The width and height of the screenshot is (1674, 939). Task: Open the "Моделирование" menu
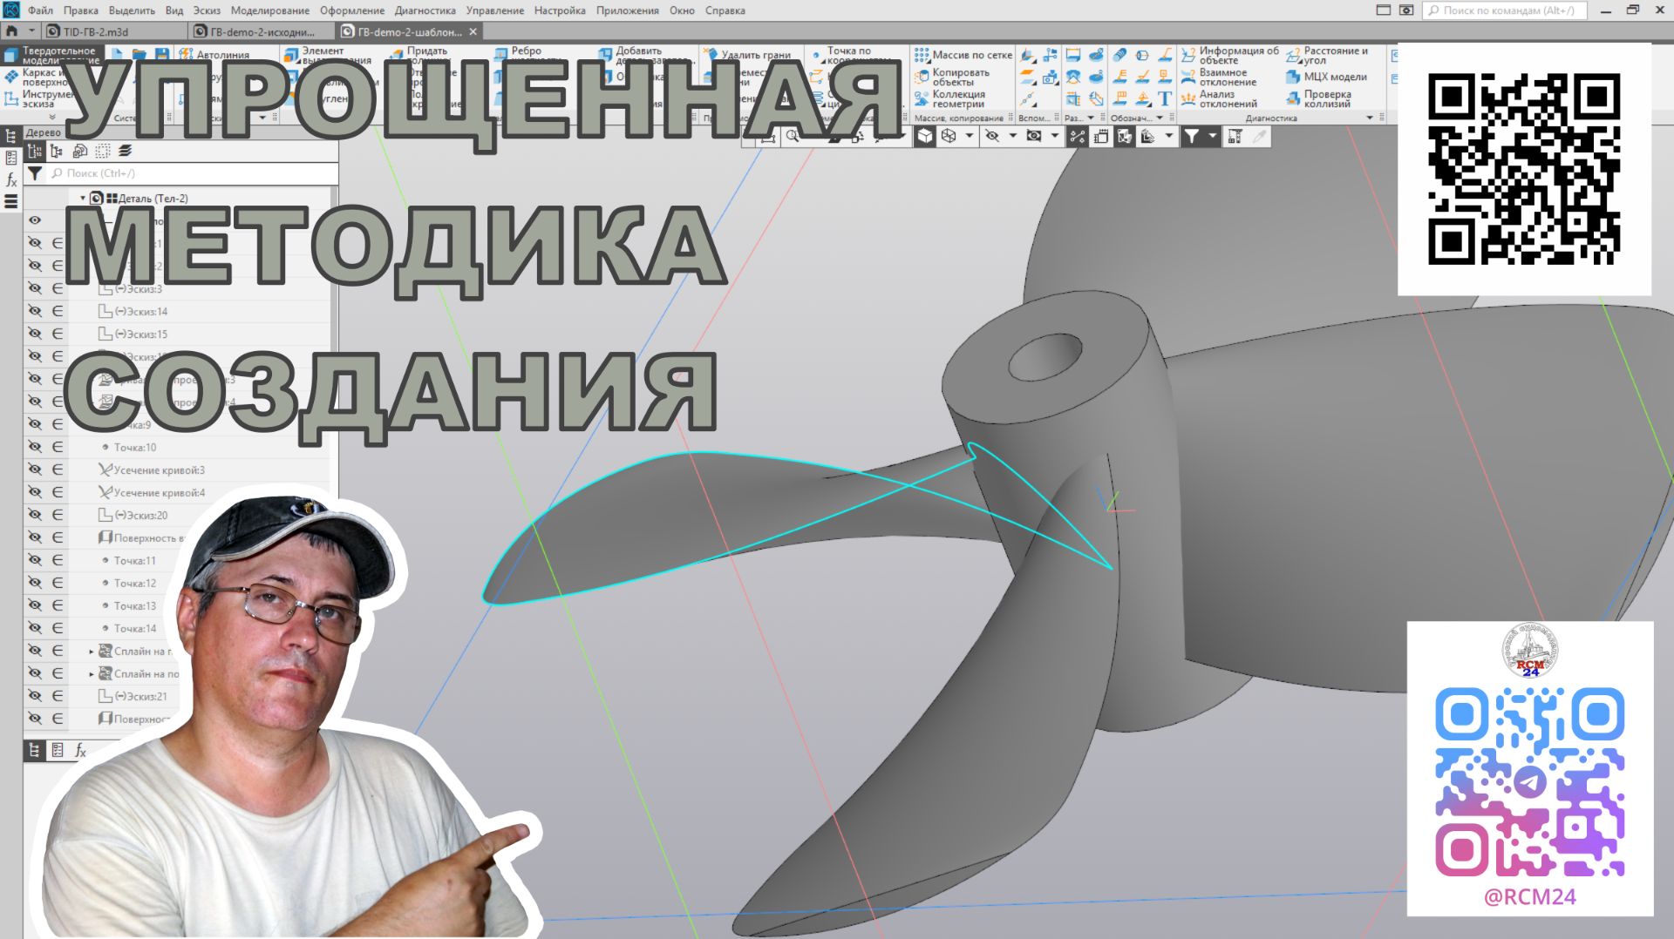tap(269, 10)
